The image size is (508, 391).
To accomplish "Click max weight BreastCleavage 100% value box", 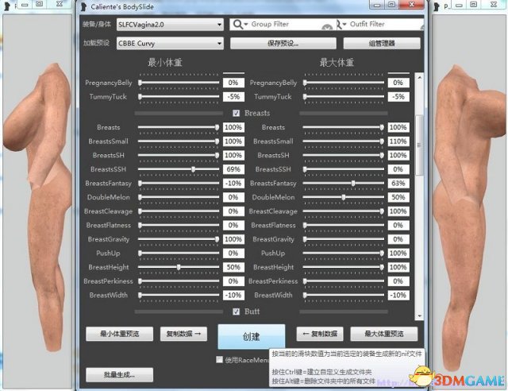I will coord(398,211).
